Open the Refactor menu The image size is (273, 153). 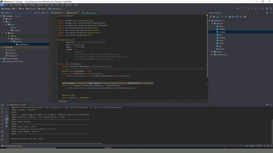(x=40, y=5)
